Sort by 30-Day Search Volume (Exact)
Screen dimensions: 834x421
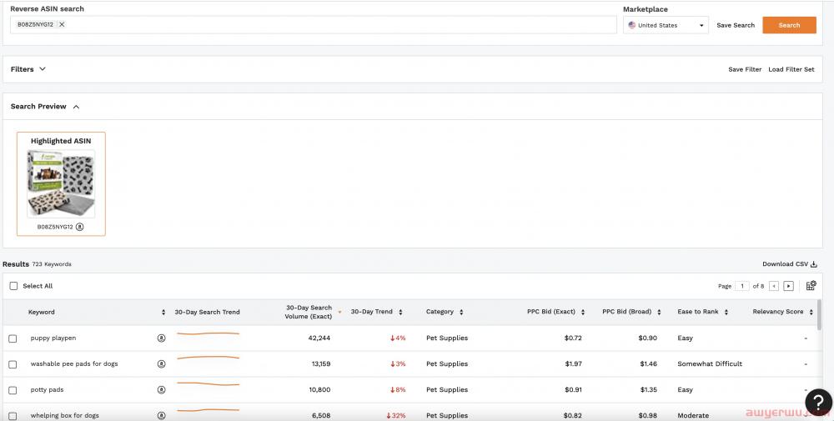340,312
